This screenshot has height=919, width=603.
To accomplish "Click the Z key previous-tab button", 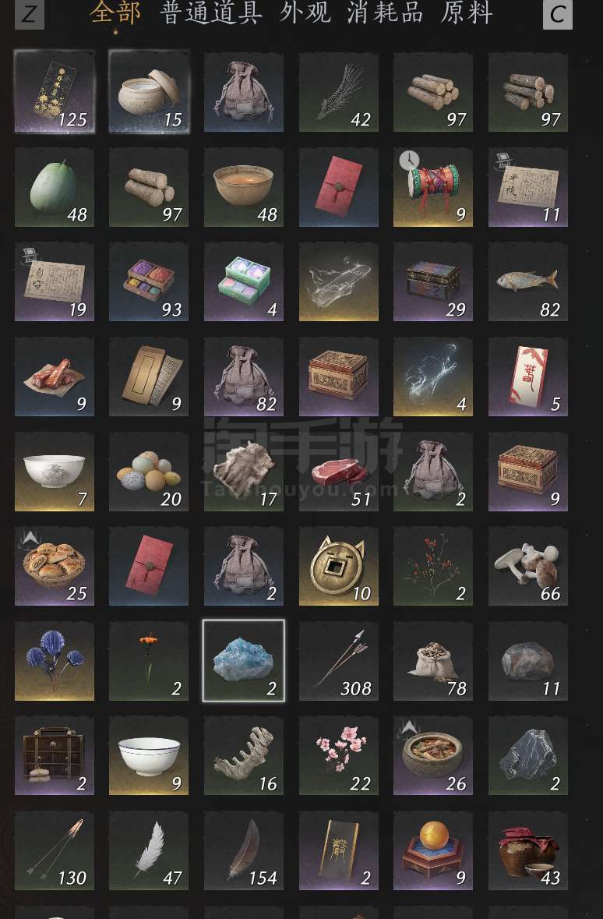I will (x=30, y=14).
